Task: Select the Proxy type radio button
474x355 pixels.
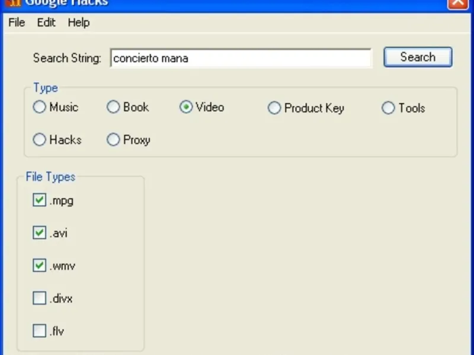Action: click(113, 140)
